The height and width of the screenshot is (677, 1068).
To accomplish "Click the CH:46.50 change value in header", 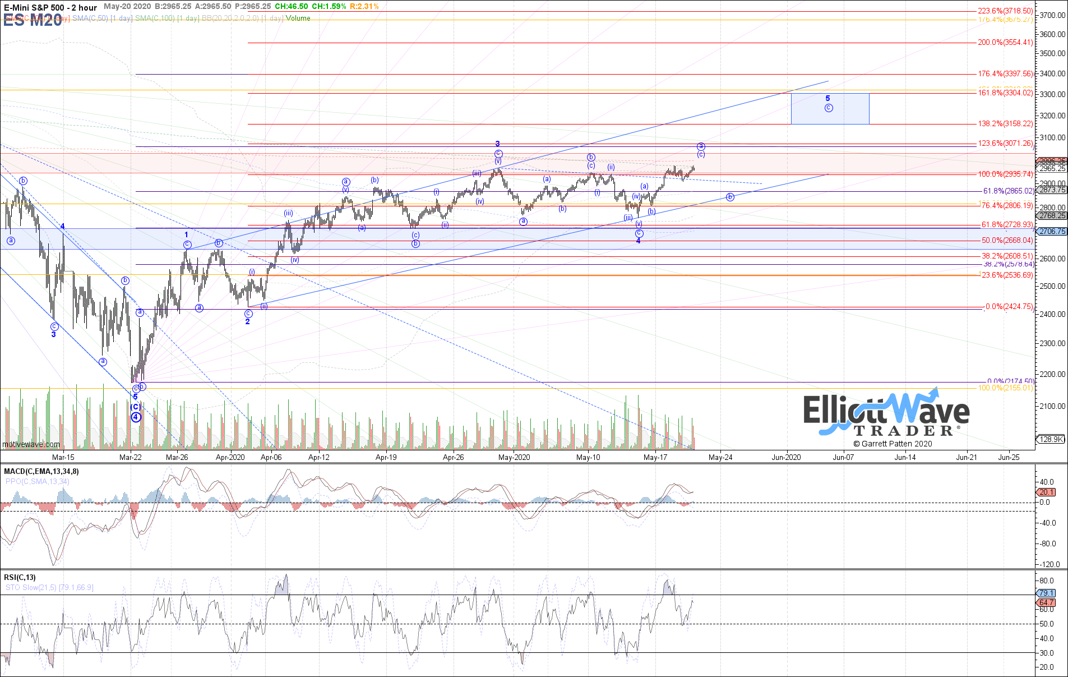I will click(291, 6).
